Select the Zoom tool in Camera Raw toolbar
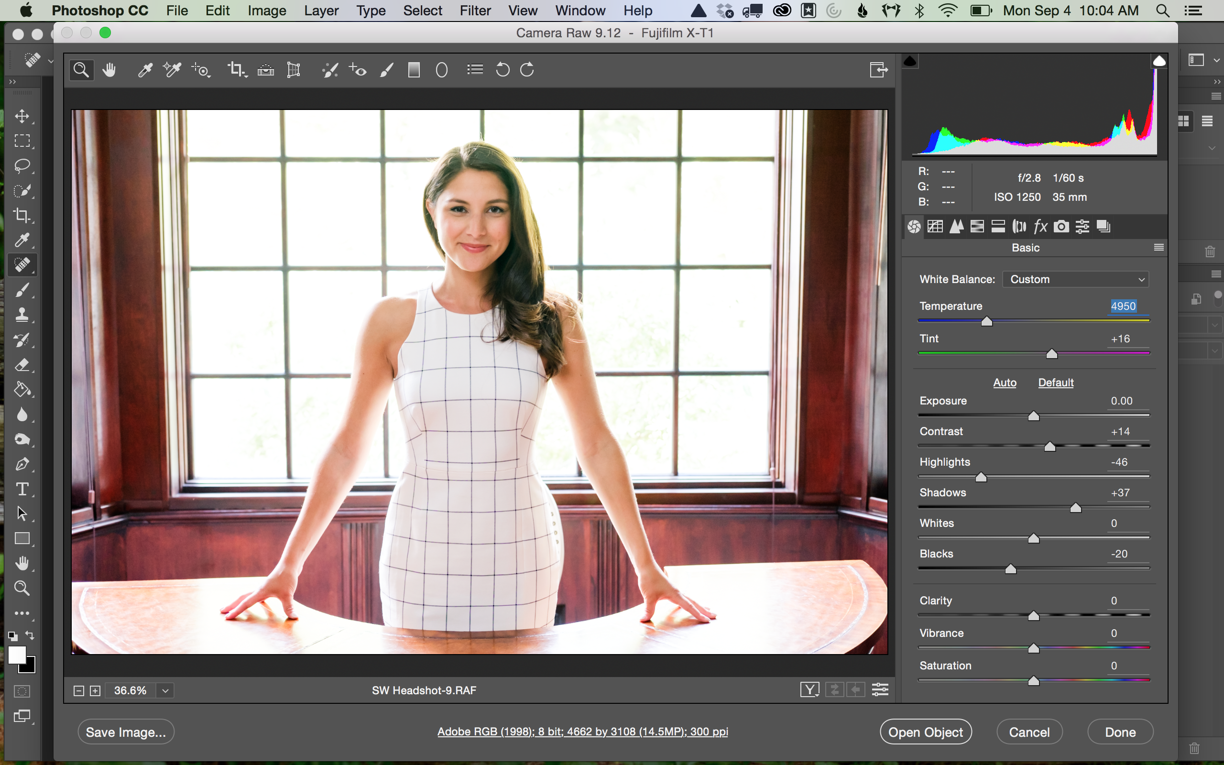 click(81, 69)
